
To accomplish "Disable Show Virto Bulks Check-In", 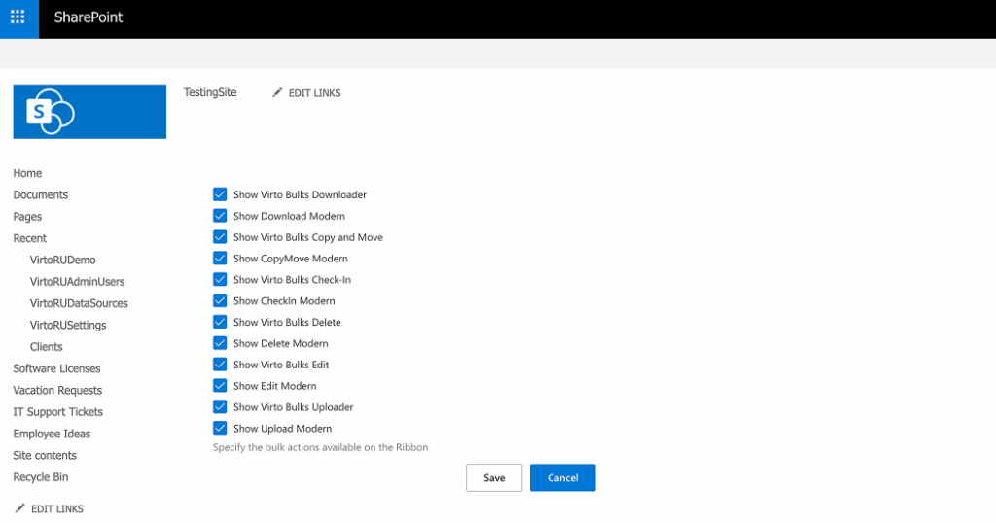I will click(x=220, y=279).
